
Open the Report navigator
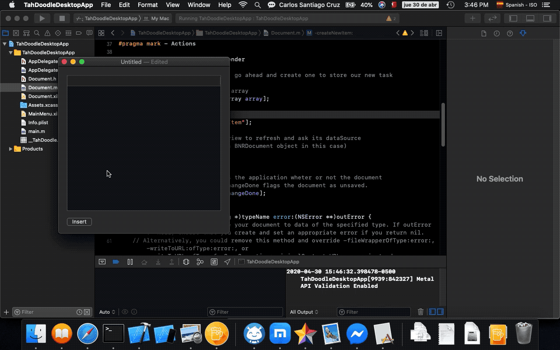click(90, 33)
